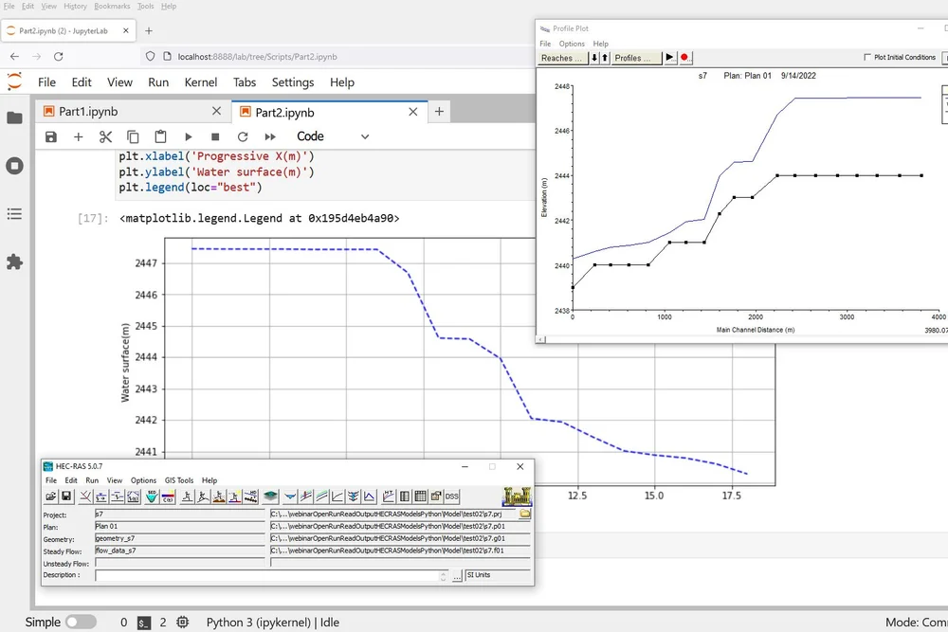View stage and flow hydrographs icon
Viewport: 948px width, 632px height.
369,497
